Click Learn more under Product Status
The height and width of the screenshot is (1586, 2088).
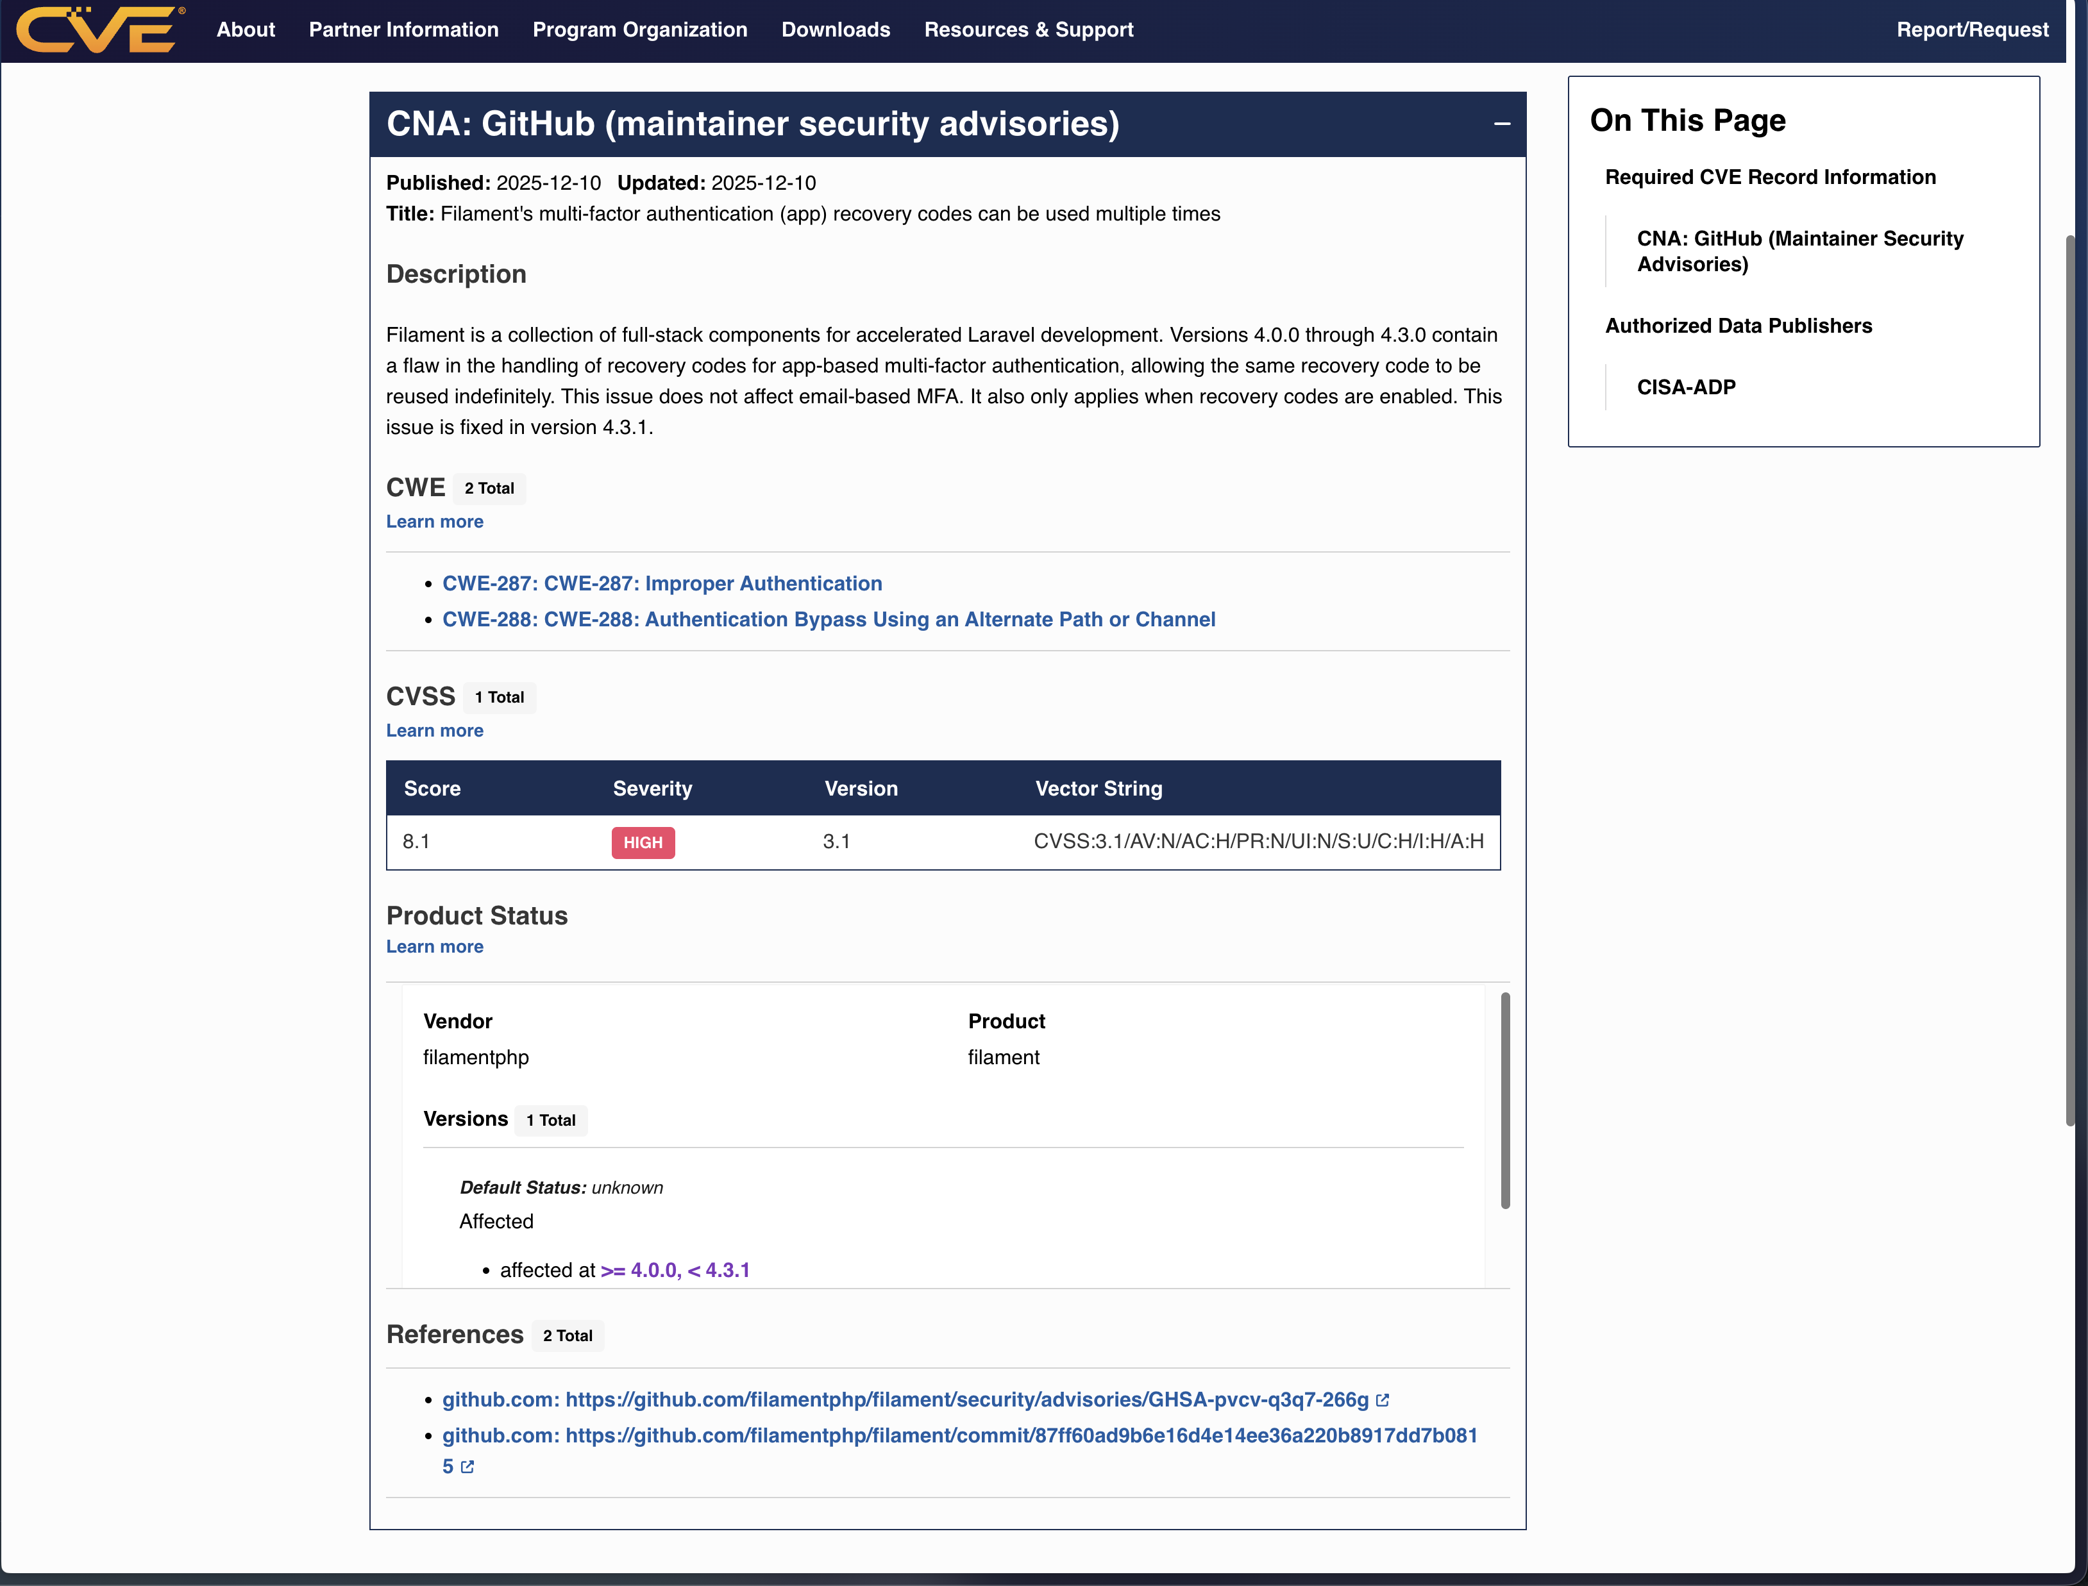tap(434, 947)
